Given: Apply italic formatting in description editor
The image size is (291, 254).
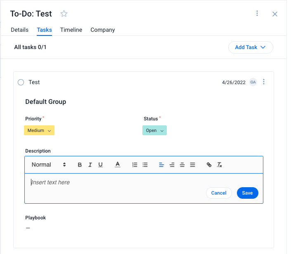Looking at the screenshot, I should (90, 165).
